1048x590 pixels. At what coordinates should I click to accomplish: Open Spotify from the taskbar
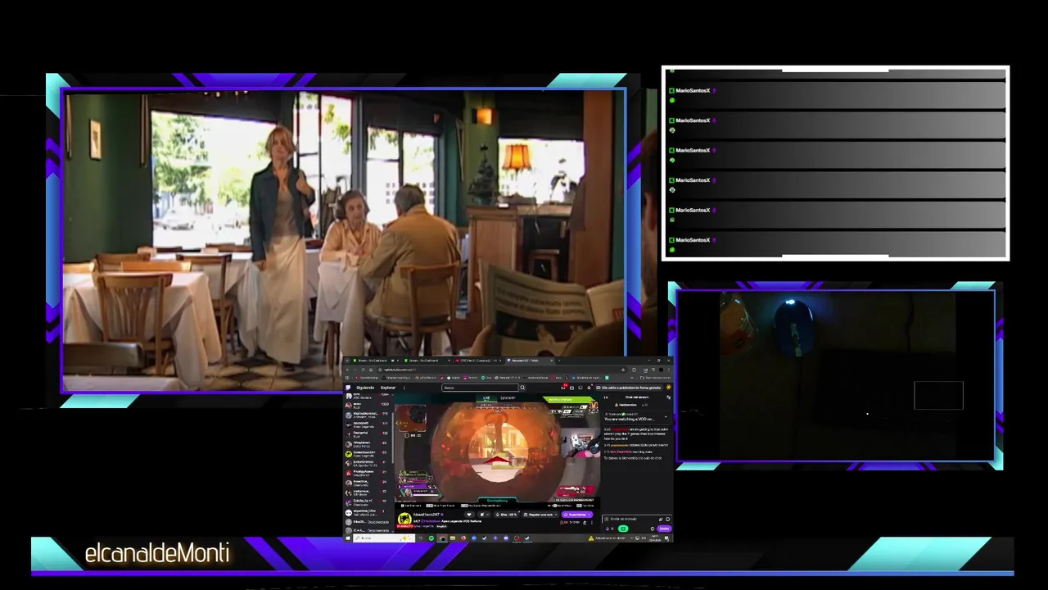431,538
